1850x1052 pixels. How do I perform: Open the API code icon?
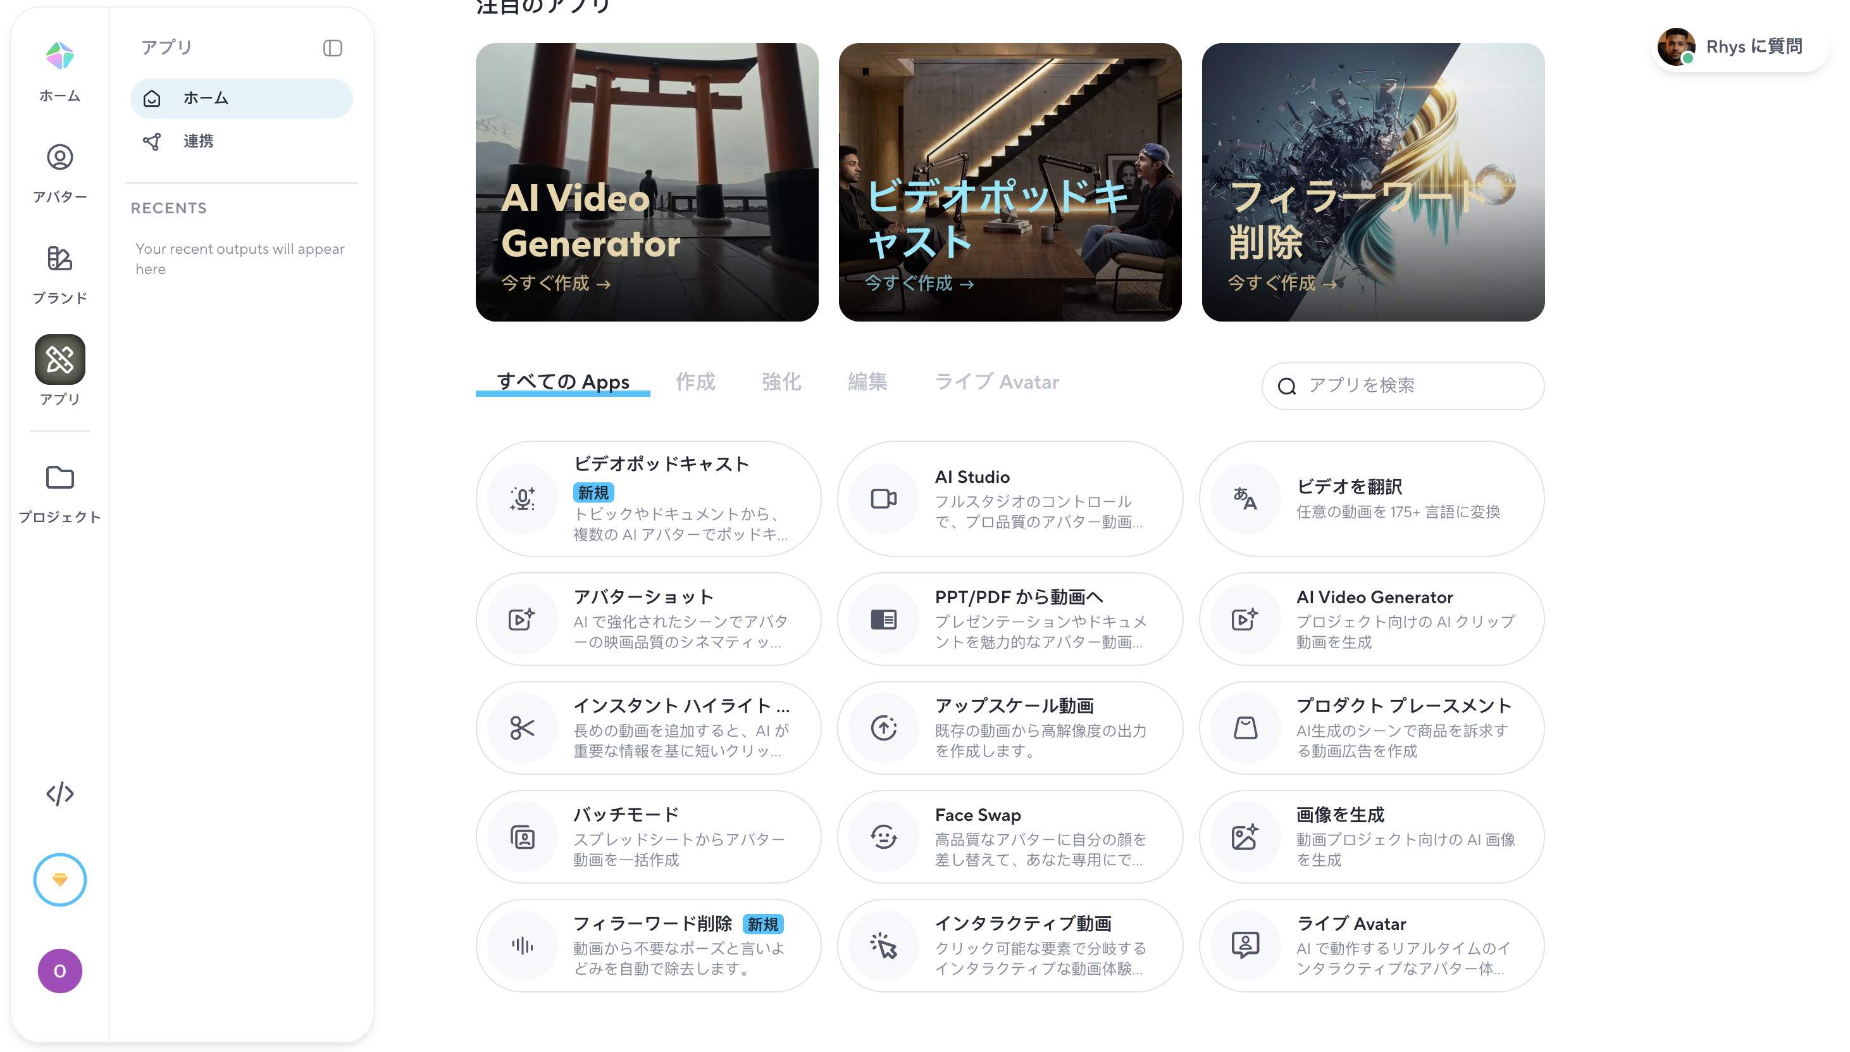pos(60,793)
